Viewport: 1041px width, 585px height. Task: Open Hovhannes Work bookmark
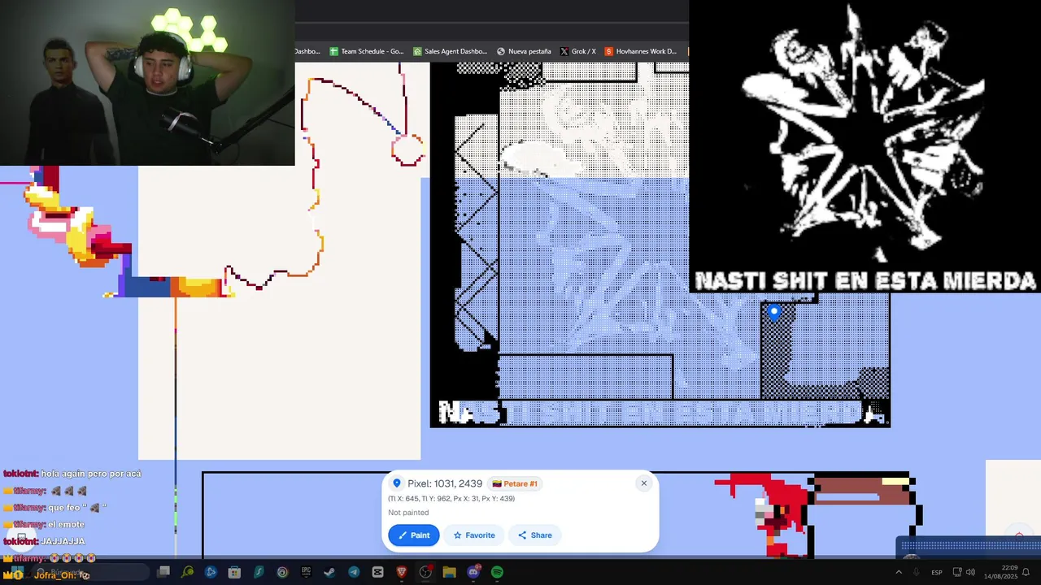coord(641,51)
